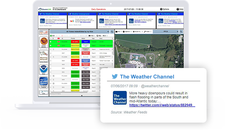Open the map File menu
The width and height of the screenshot is (225, 130).
pos(118,32)
